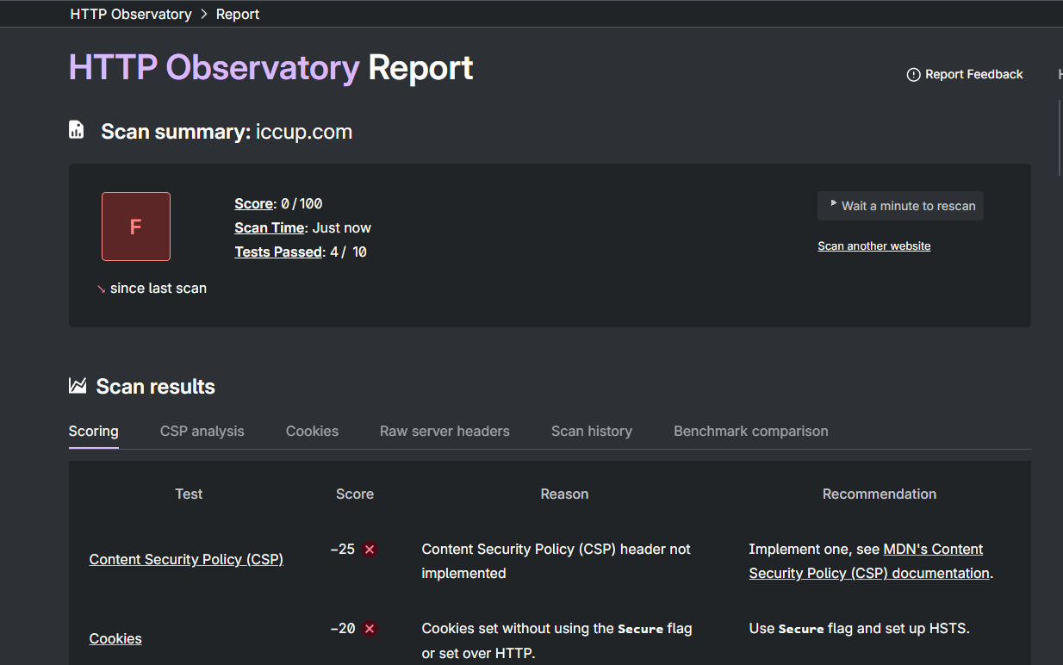Open the Report Feedback link

(x=965, y=75)
